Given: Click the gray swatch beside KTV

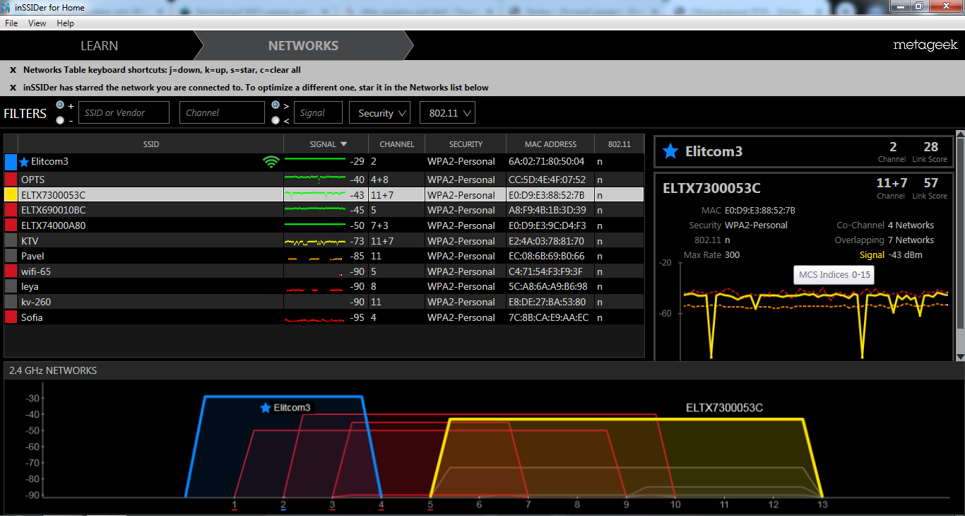Looking at the screenshot, I should coord(11,241).
